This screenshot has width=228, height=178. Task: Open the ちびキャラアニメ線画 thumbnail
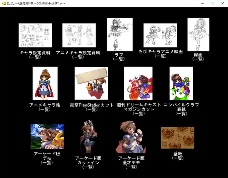[x=160, y=35]
